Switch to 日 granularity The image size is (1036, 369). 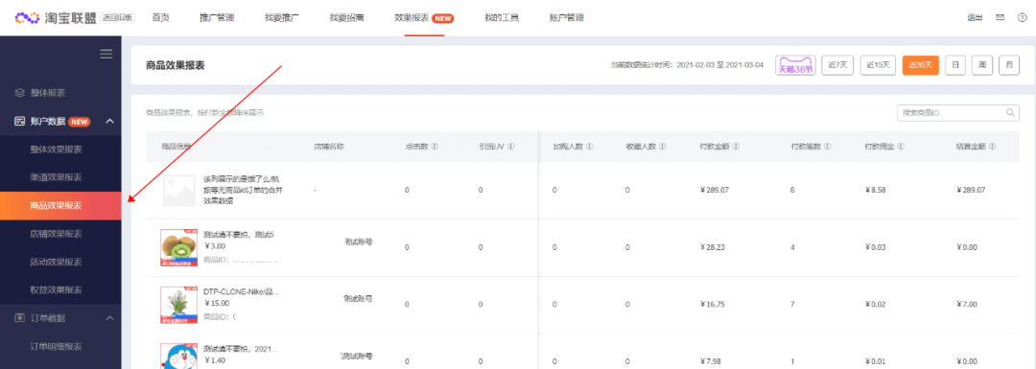(x=955, y=65)
